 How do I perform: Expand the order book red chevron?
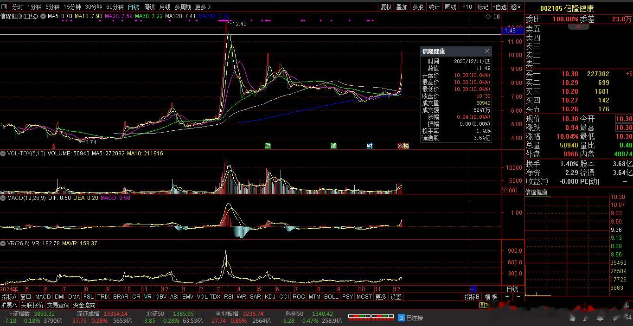(578, 27)
